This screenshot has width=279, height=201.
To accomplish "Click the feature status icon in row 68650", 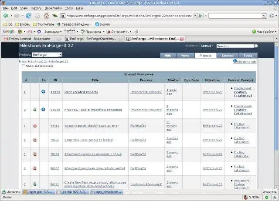I will [35, 110].
